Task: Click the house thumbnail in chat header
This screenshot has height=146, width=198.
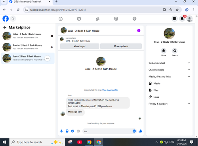Action: click(x=64, y=30)
